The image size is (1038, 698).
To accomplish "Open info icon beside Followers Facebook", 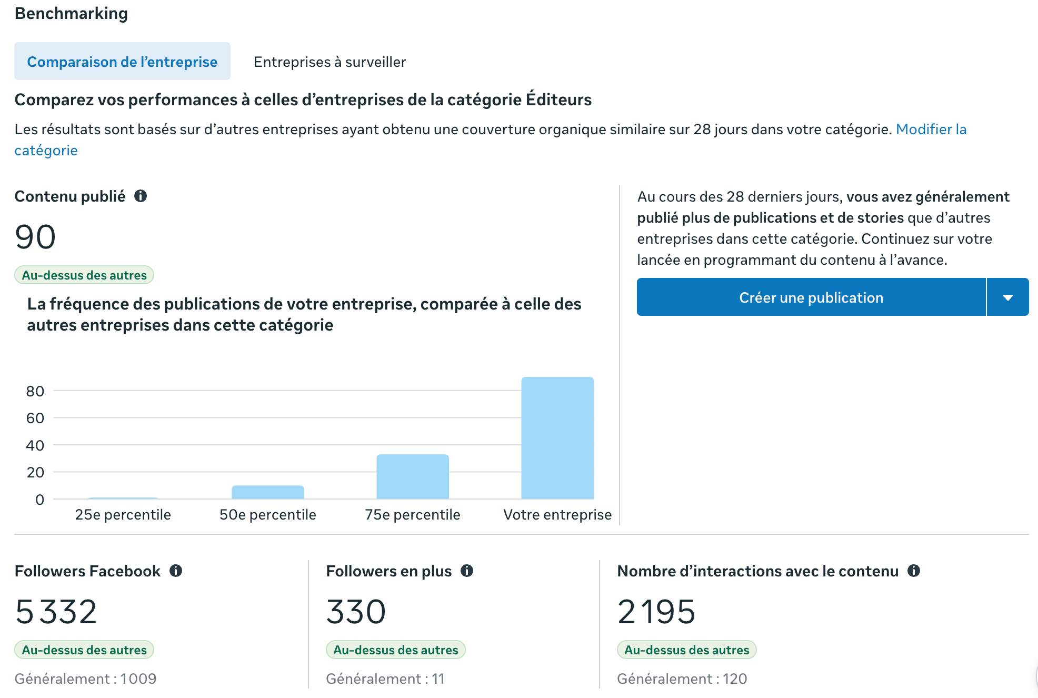I will click(176, 571).
